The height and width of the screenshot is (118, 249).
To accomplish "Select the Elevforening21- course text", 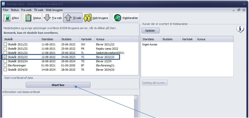I will (105, 65).
